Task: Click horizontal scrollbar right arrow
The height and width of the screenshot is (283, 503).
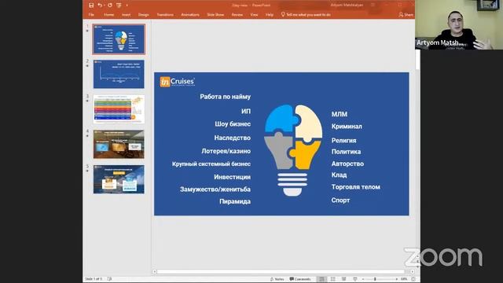Action: coord(412,272)
